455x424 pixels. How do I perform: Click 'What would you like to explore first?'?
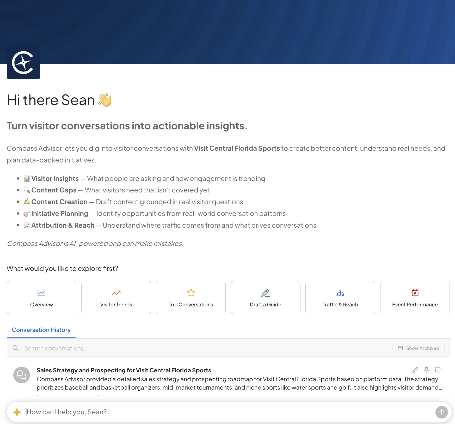63,269
